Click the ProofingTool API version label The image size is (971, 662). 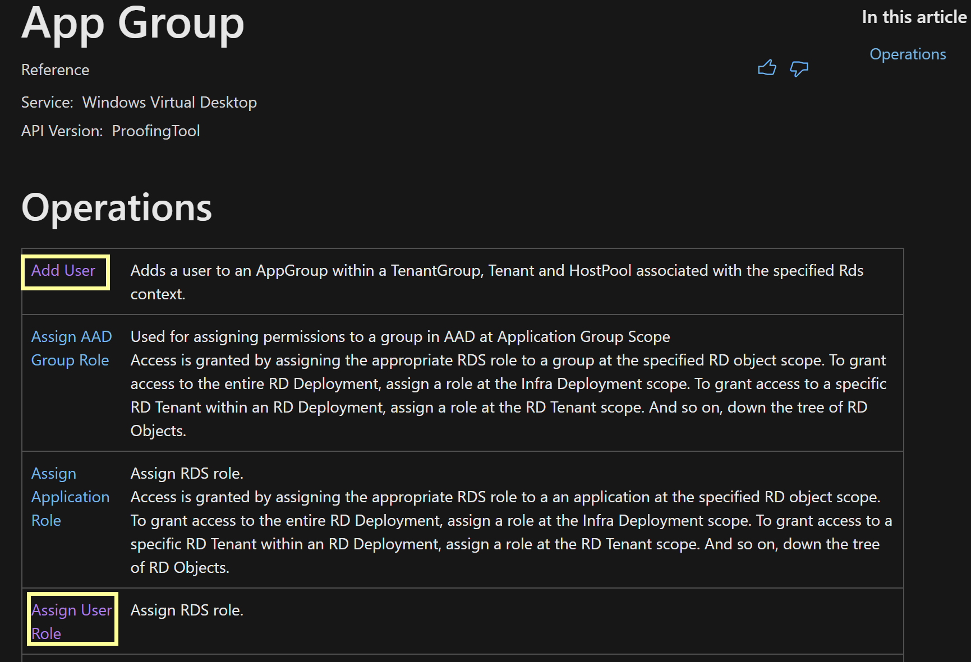click(156, 131)
